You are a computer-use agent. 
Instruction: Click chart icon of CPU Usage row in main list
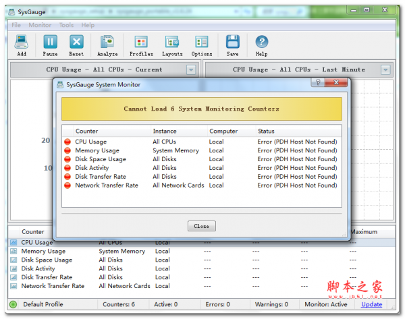[13, 243]
